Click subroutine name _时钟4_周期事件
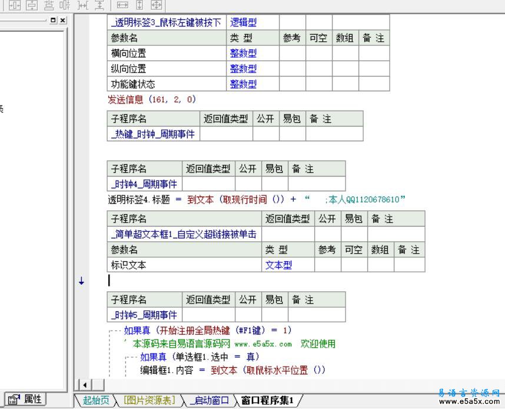Screen dimensions: 505x409 145,184
